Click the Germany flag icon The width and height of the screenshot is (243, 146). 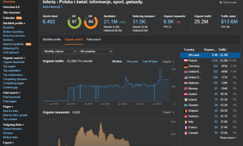[x=186, y=66]
